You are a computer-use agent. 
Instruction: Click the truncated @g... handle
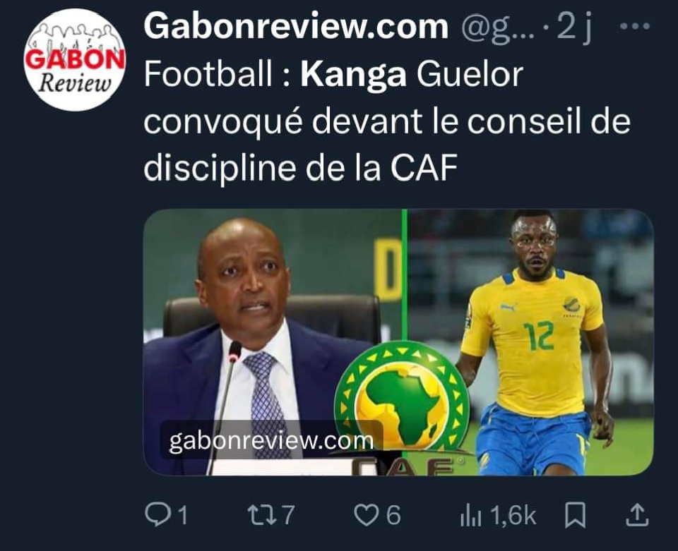coord(498,28)
